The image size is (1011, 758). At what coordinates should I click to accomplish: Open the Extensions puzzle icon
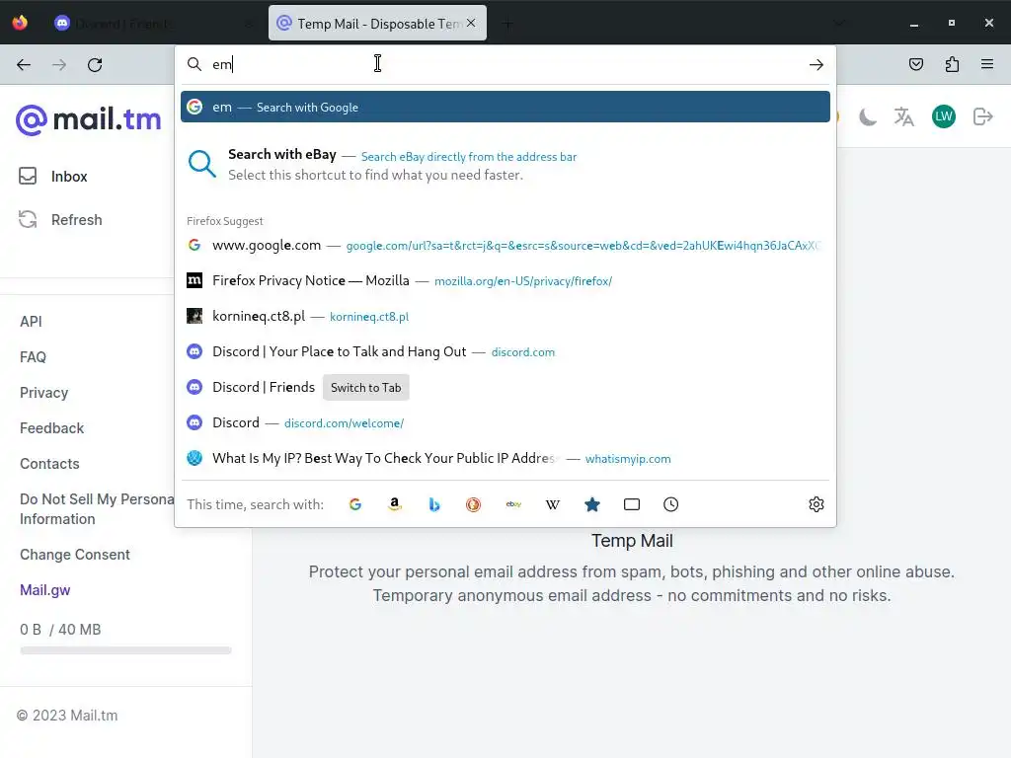[x=952, y=64]
